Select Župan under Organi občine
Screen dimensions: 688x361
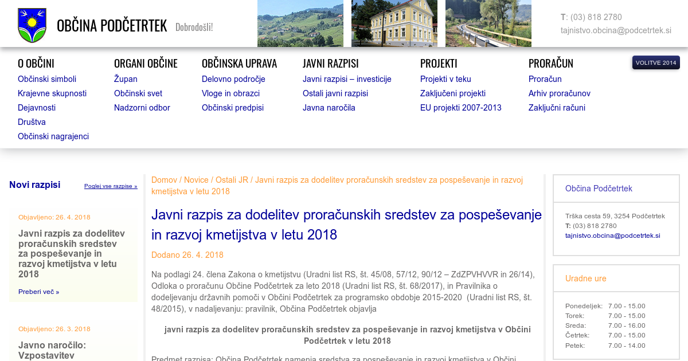tap(126, 79)
